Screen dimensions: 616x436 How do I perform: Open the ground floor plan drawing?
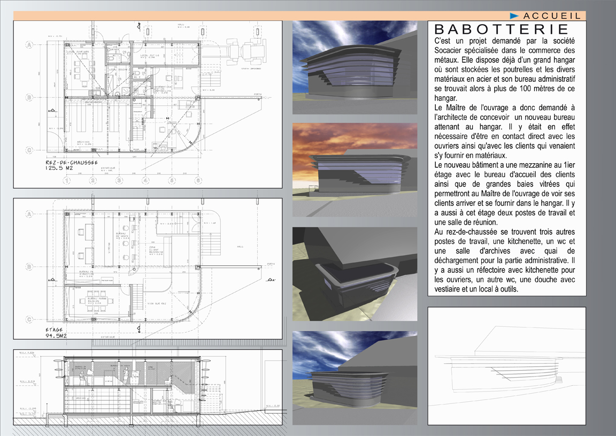pyautogui.click(x=148, y=104)
